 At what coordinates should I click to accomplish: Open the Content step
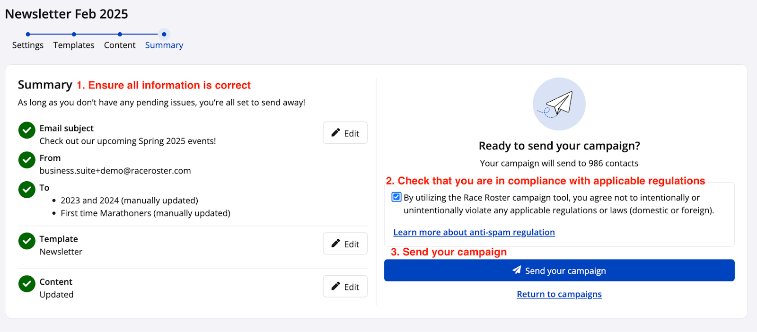pyautogui.click(x=120, y=45)
